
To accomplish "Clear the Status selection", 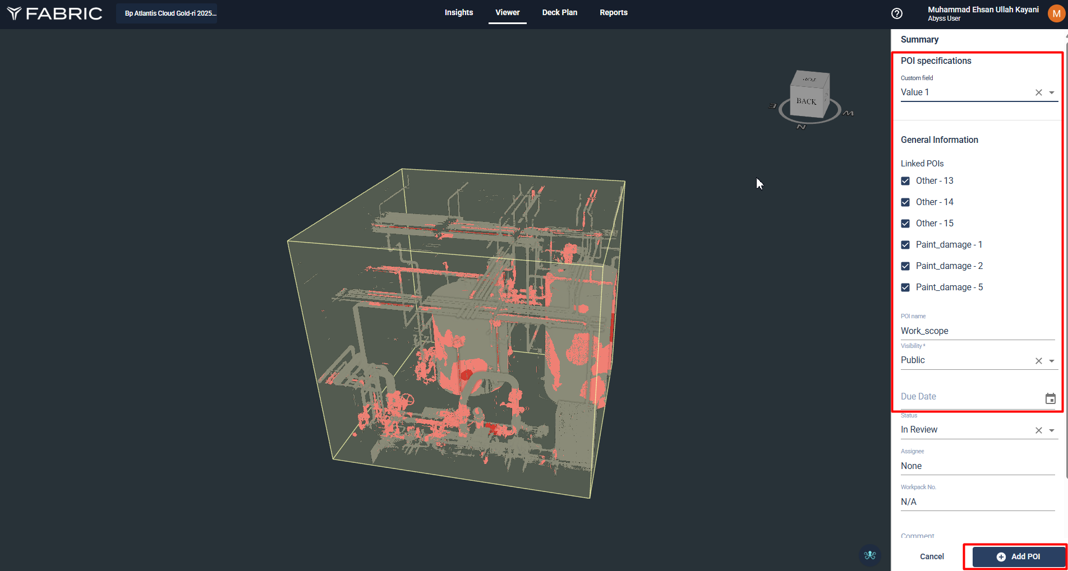I will click(x=1038, y=430).
